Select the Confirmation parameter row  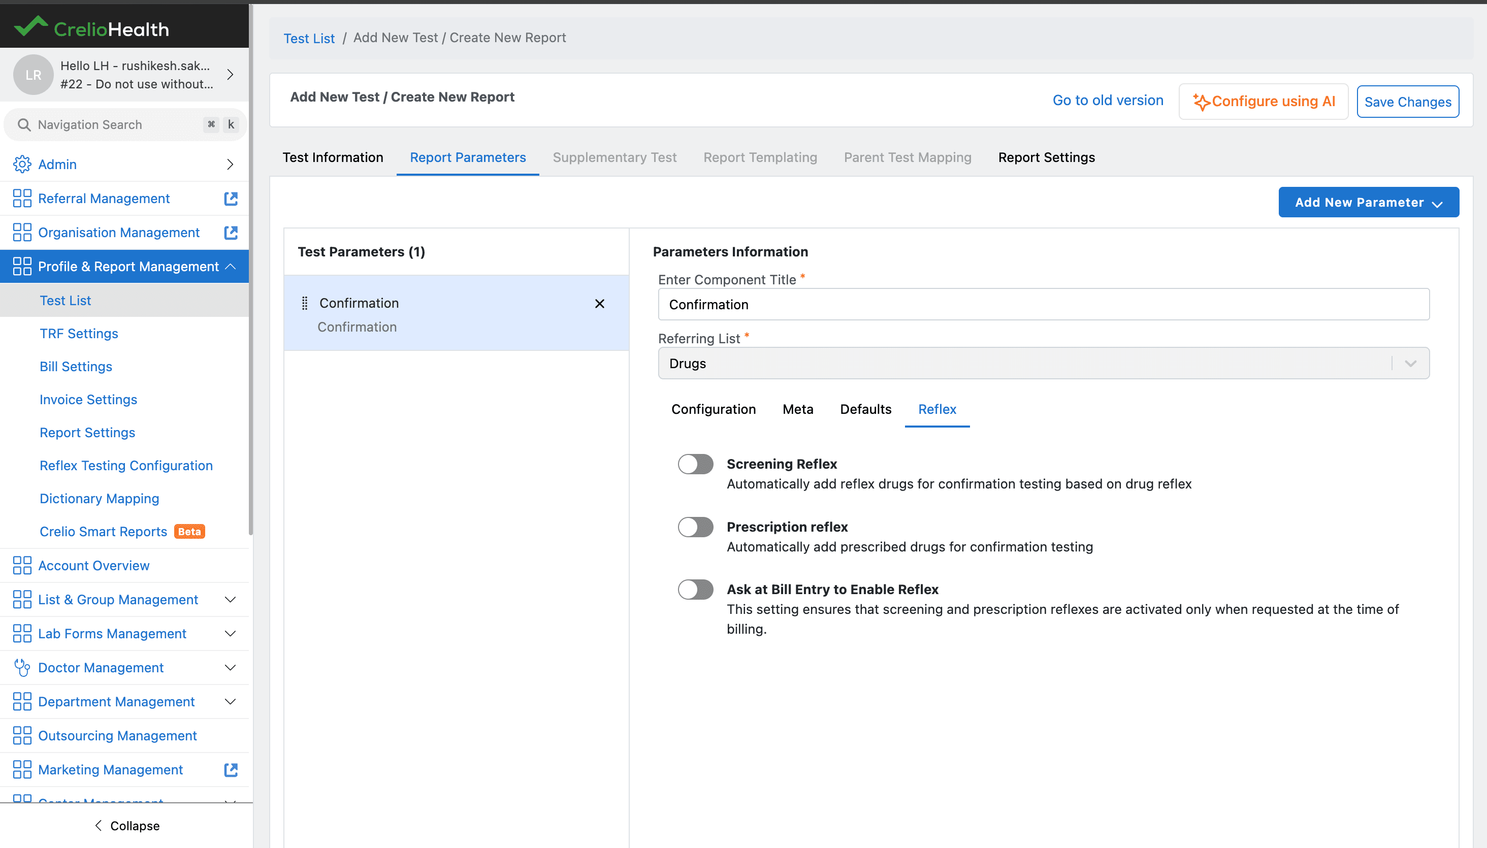pos(456,313)
